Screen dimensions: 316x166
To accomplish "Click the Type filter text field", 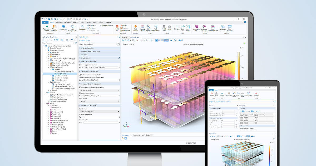I will [x=58, y=43].
